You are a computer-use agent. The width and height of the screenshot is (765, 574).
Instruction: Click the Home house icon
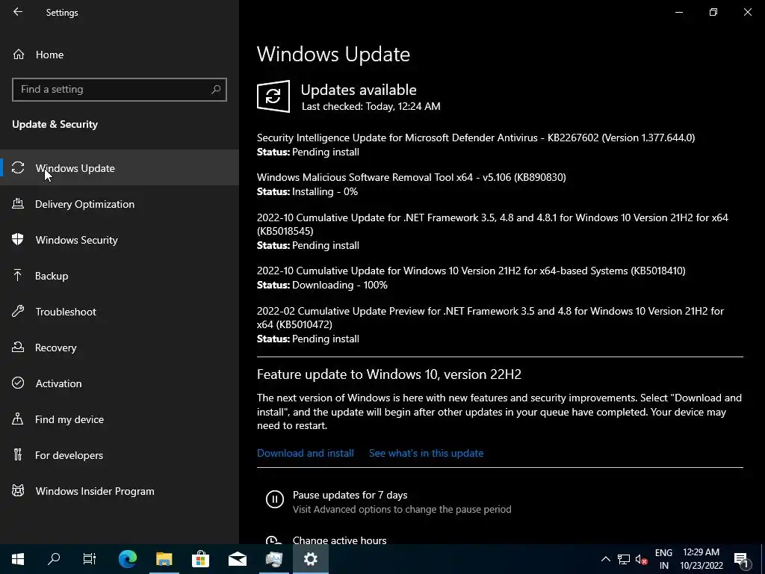pyautogui.click(x=19, y=54)
